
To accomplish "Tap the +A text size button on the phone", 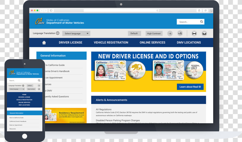I will tap(39, 89).
